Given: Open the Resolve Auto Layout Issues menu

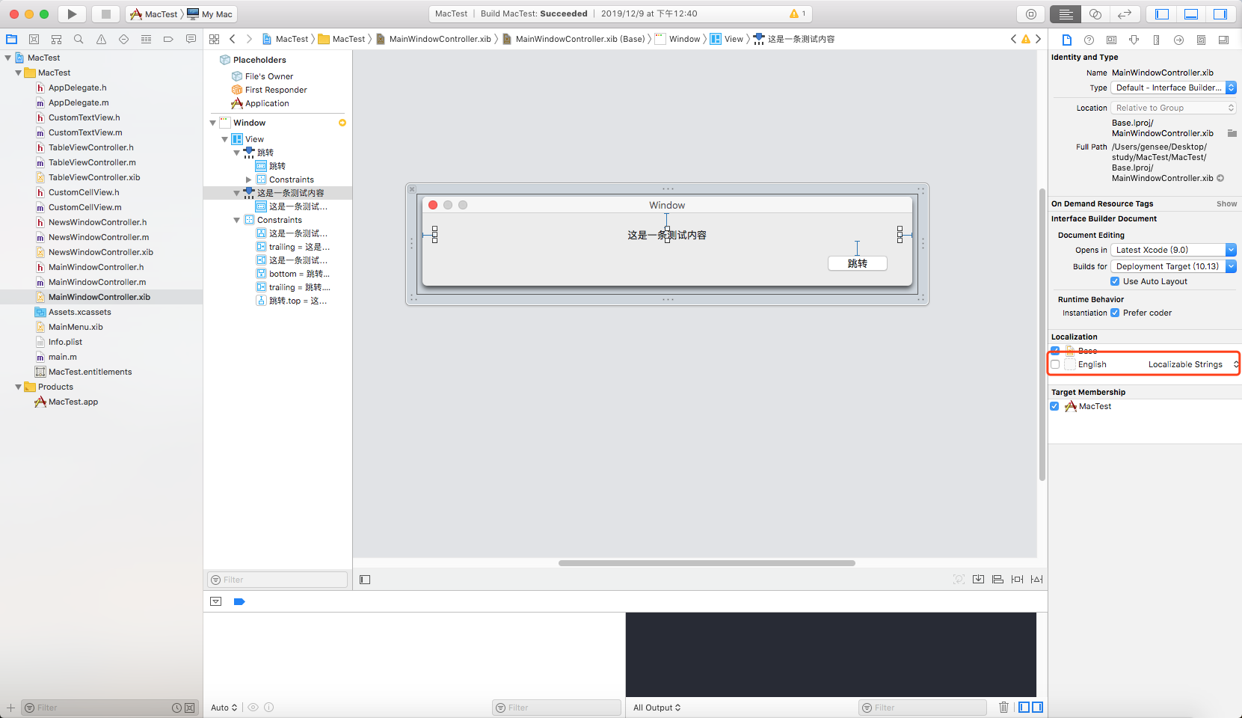Looking at the screenshot, I should pyautogui.click(x=1036, y=580).
